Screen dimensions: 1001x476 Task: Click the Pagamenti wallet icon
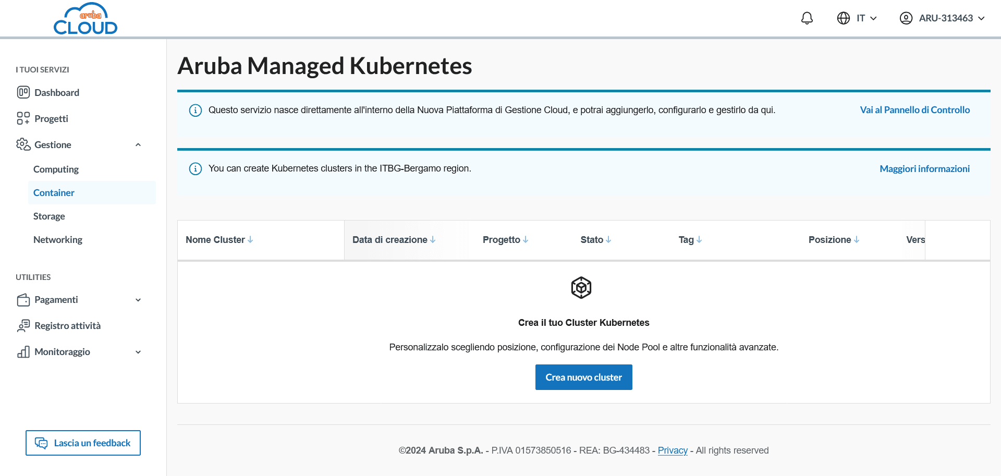(x=23, y=300)
